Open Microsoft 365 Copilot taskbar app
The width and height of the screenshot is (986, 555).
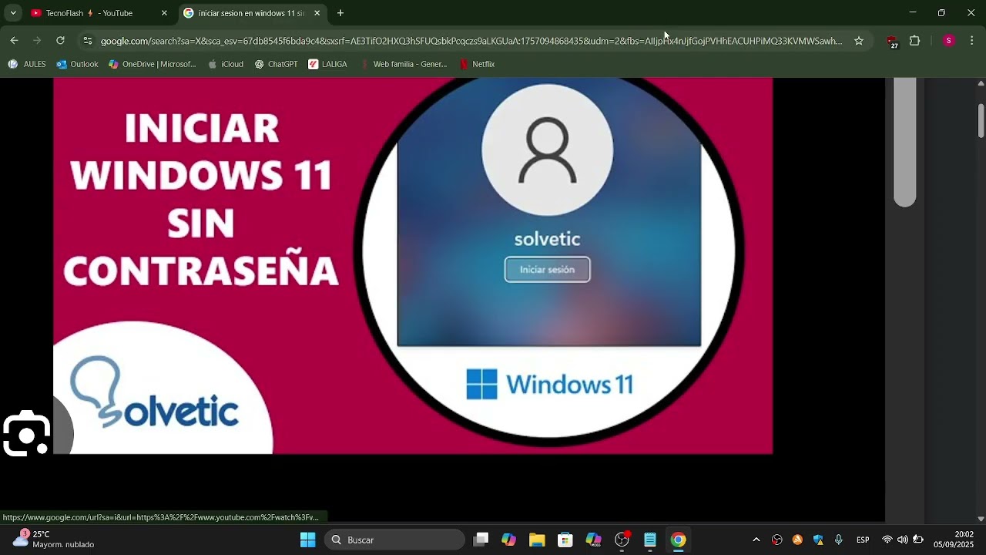pos(593,540)
